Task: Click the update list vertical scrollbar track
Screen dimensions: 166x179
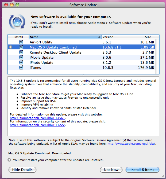Action: [157, 57]
